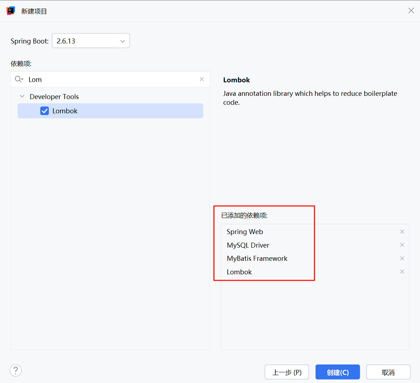The image size is (420, 383).
Task: Remove Lombok from added dependencies
Action: (402, 271)
